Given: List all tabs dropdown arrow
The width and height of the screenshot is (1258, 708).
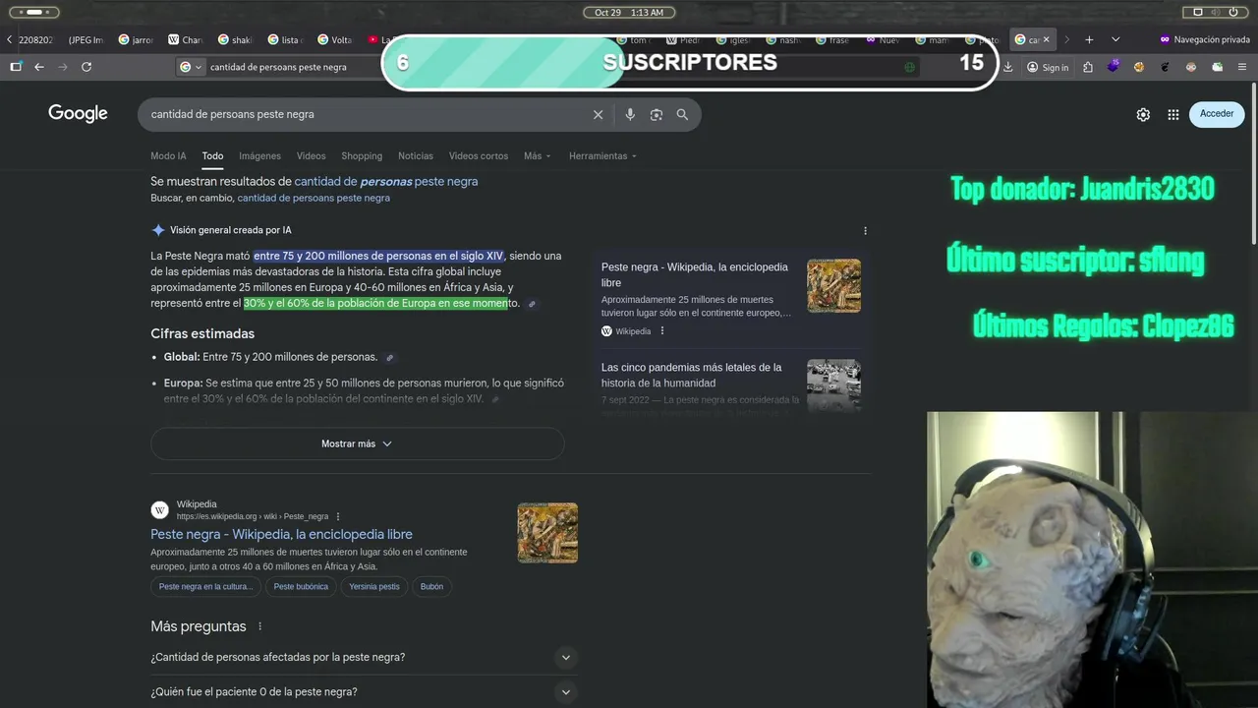Looking at the screenshot, I should [1115, 39].
